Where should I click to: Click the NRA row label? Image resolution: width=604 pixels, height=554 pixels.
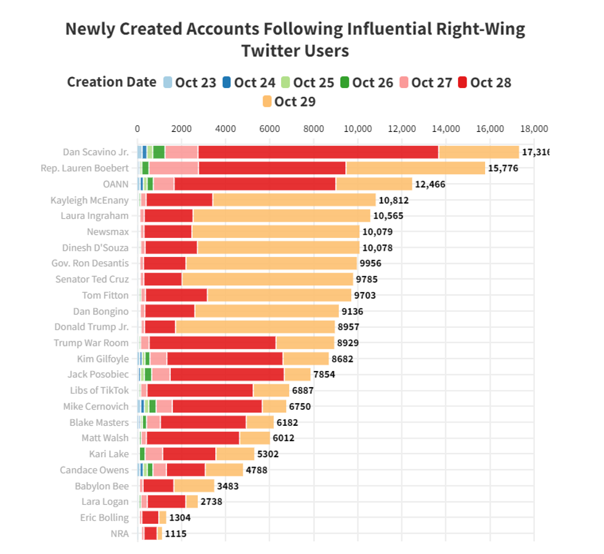click(119, 534)
